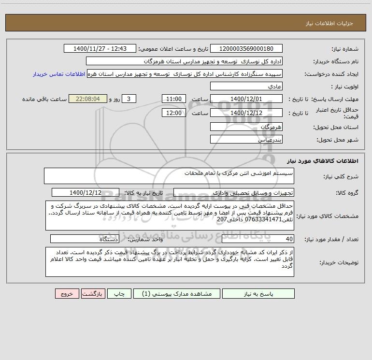Click the نام دستگاه خریدار field
The image size is (372, 360).
[184, 61]
